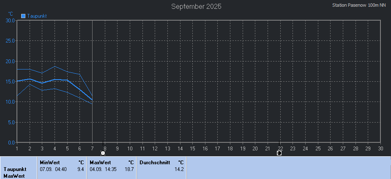Click the day 22 label on the x-axis

(x=280, y=148)
